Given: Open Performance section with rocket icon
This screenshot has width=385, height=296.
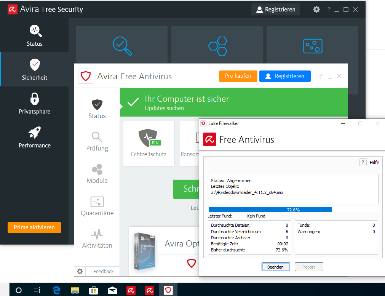Looking at the screenshot, I should coord(34,137).
